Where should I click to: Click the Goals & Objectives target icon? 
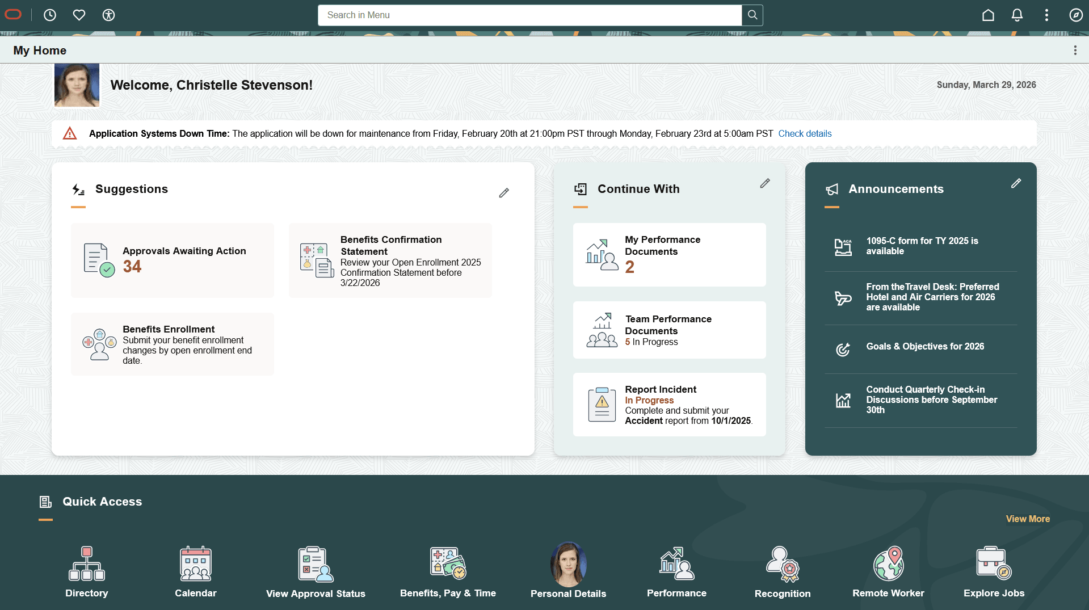(x=843, y=349)
